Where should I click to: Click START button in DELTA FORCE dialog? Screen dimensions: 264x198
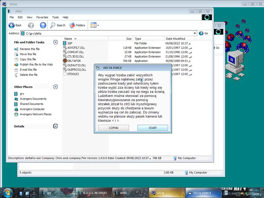[153, 128]
